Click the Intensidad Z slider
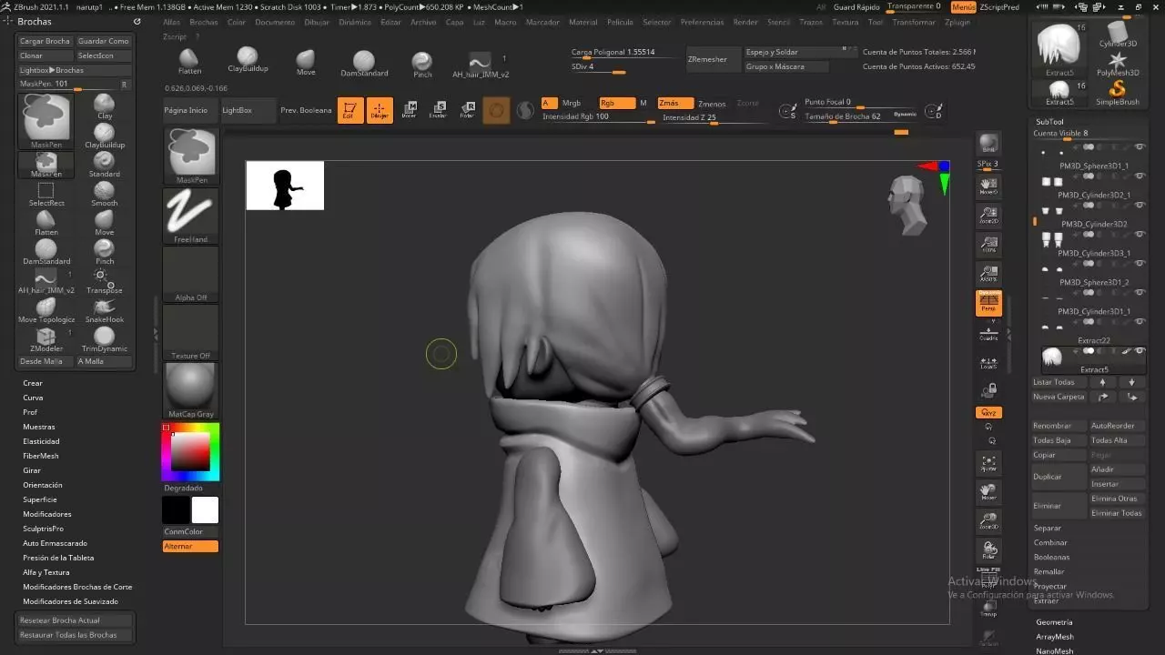1165x655 pixels. click(705, 118)
